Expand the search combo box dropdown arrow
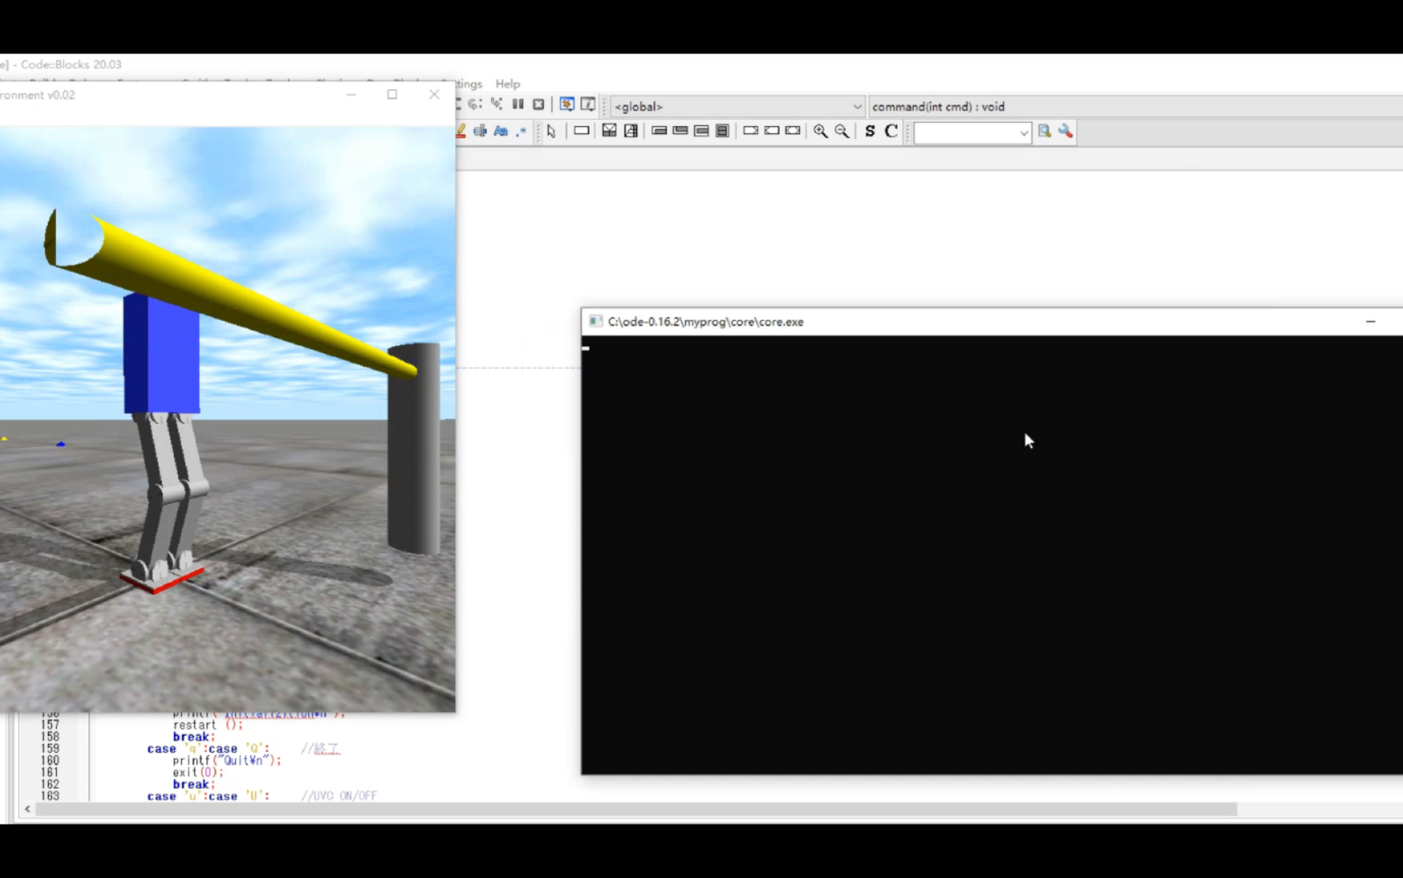Screen dimensions: 1403x878 point(1023,133)
